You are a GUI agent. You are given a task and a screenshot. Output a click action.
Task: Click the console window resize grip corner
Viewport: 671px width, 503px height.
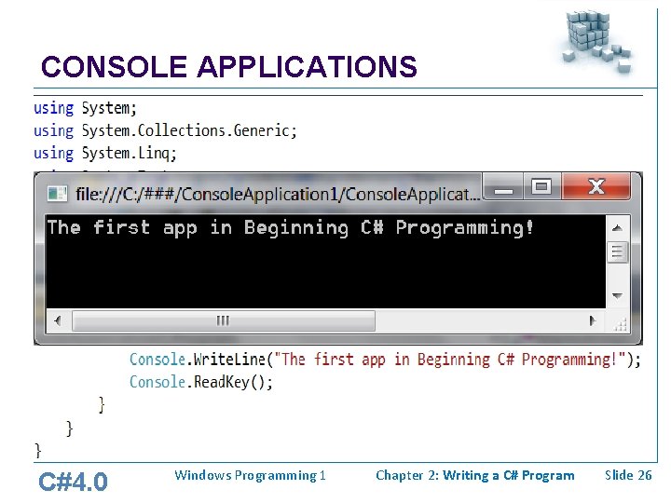pyautogui.click(x=619, y=323)
